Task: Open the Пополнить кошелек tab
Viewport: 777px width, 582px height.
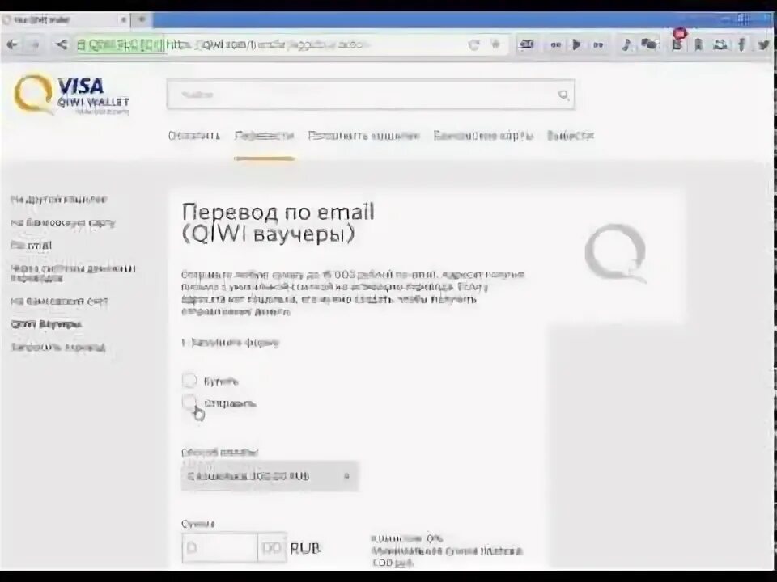Action: click(363, 136)
